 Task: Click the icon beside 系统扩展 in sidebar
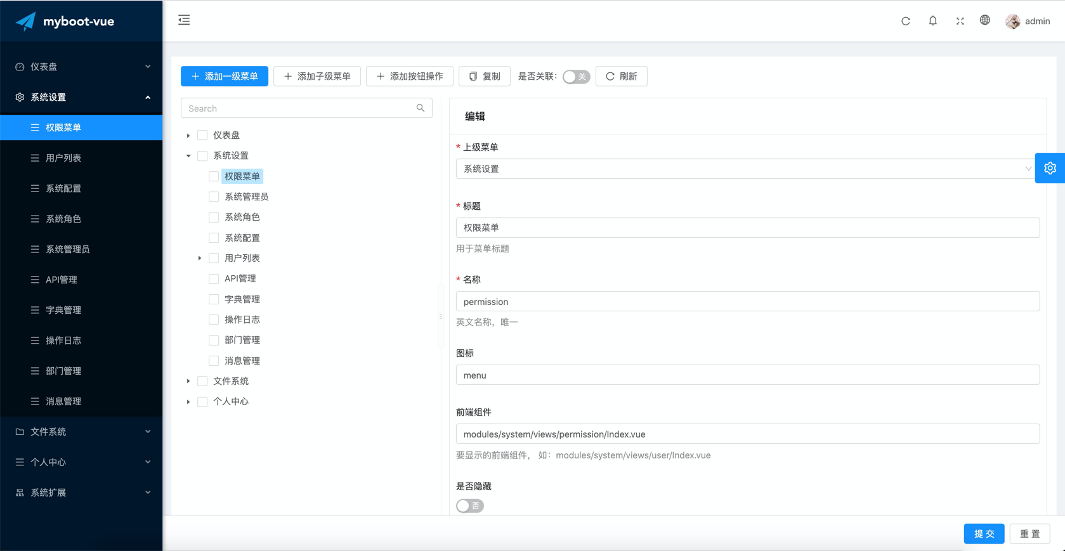[20, 493]
